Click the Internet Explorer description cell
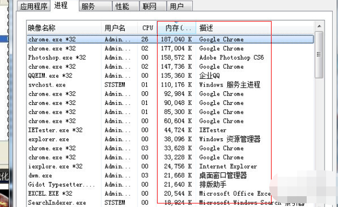This screenshot has height=207, width=338. [x=228, y=166]
